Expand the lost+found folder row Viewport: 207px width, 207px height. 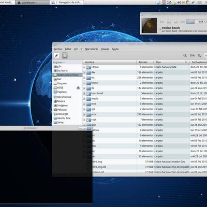(84, 94)
